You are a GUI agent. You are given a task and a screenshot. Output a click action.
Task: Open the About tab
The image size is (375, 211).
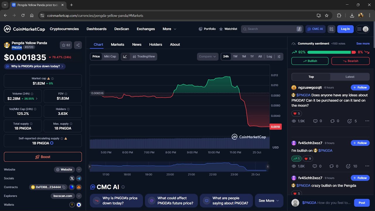(x=175, y=45)
